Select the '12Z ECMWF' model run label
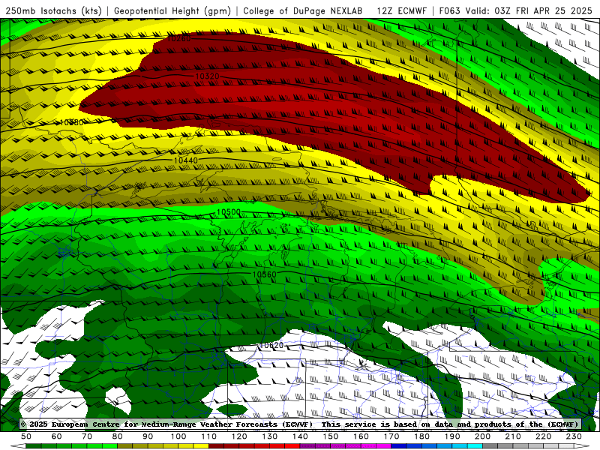 click(401, 10)
